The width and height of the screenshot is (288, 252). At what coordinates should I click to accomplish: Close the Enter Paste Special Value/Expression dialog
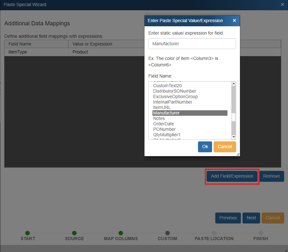click(x=234, y=21)
